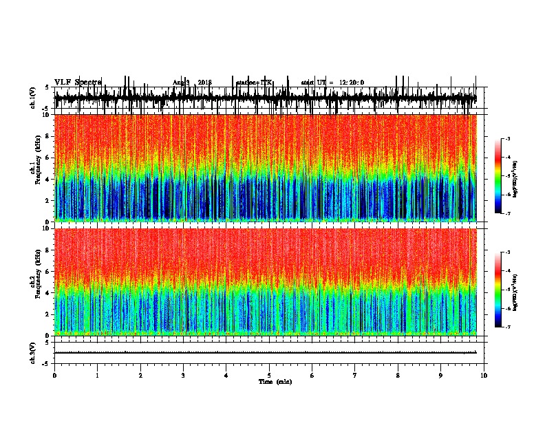Click inside the ch.1 spectrogram plot
545x421 pixels.
pos(266,168)
